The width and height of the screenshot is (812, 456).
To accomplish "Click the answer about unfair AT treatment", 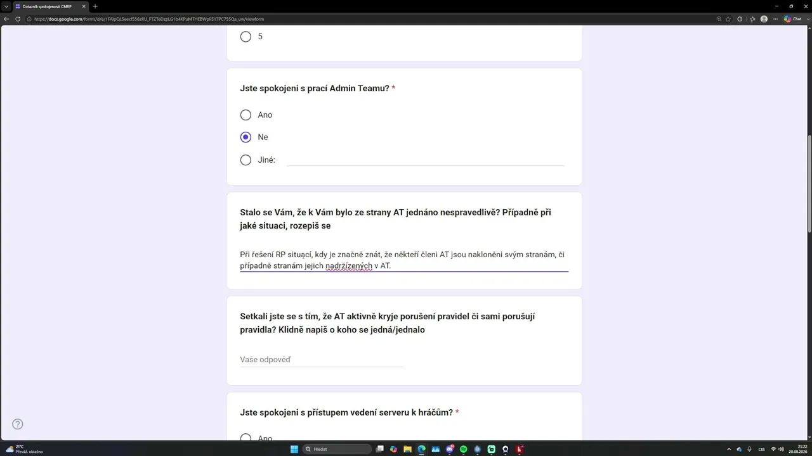I will [404, 260].
